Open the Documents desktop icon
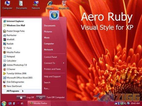 click(x=22, y=5)
